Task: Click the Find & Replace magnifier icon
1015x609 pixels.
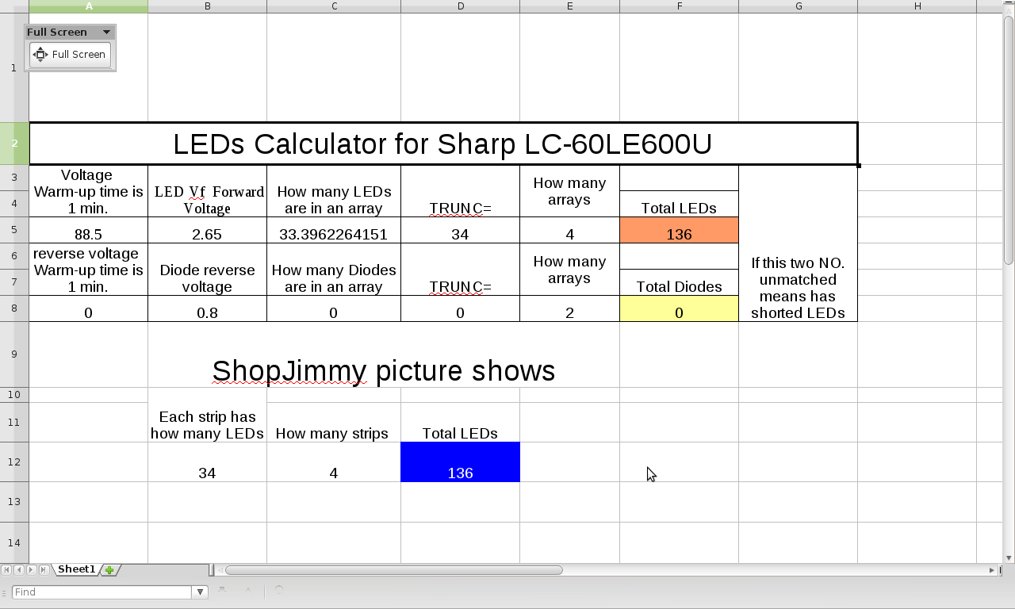Action: [x=279, y=592]
